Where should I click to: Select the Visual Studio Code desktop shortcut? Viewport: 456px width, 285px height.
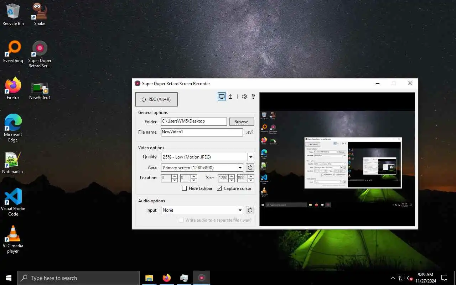click(13, 202)
